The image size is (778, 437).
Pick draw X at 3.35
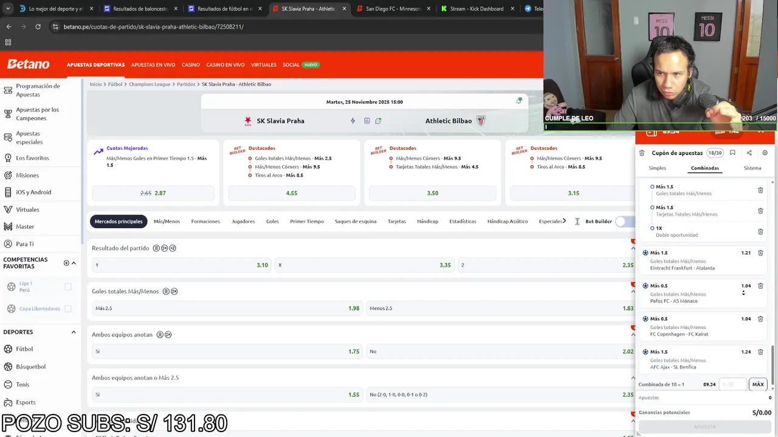(x=364, y=265)
